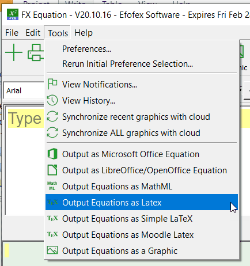Choose Preferences... from Tools menu

click(142, 49)
